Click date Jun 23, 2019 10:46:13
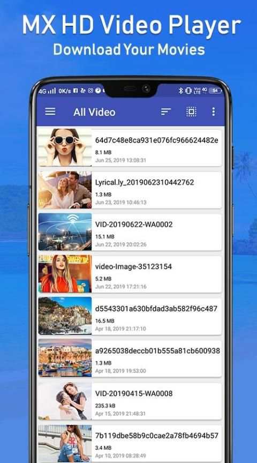Screen dimensions: 257x463 coord(120,203)
